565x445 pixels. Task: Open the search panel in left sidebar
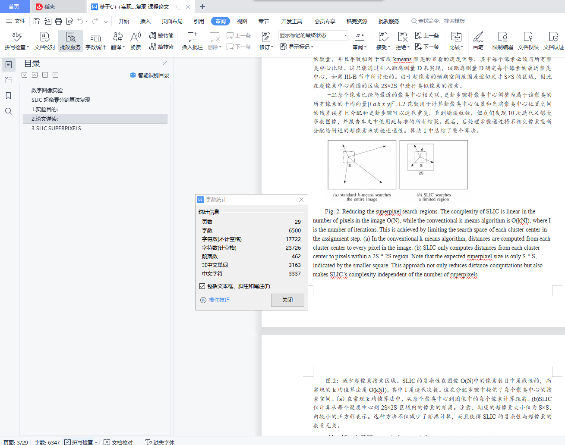9,111
